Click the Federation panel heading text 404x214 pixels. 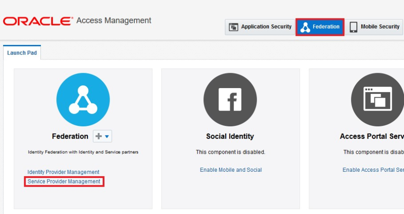(70, 136)
